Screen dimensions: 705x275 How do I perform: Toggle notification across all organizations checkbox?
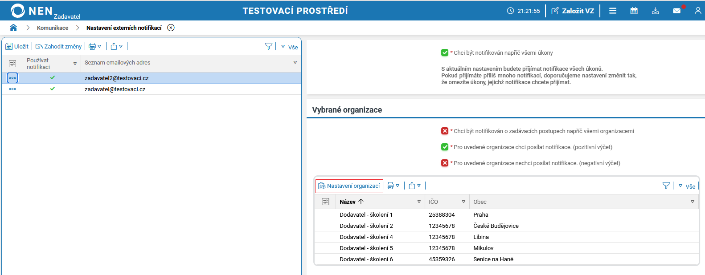(445, 131)
